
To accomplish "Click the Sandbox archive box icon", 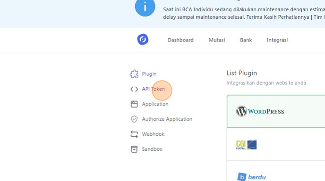I will pos(134,149).
